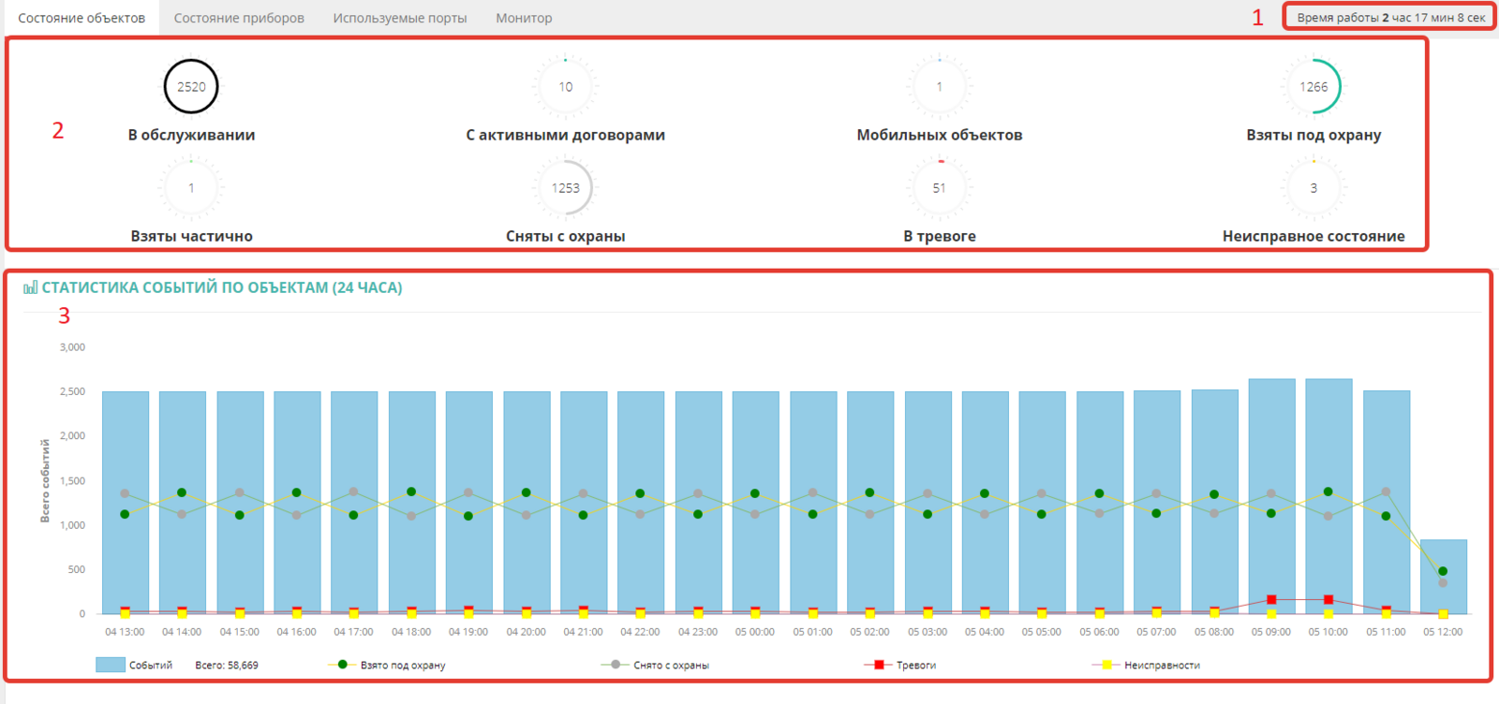This screenshot has height=704, width=1499.
Task: Toggle 'Взято под охрану' series in legend
Action: click(402, 666)
